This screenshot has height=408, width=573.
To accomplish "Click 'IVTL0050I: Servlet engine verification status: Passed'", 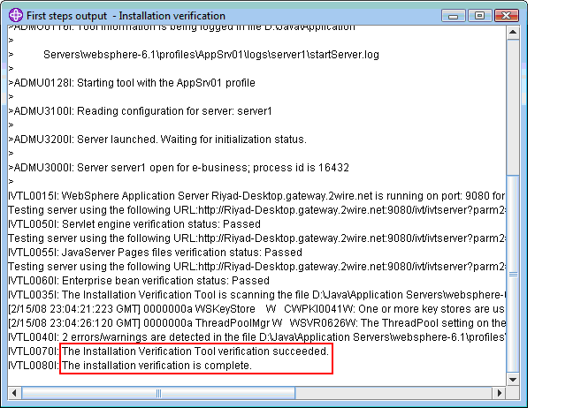I will click(134, 224).
